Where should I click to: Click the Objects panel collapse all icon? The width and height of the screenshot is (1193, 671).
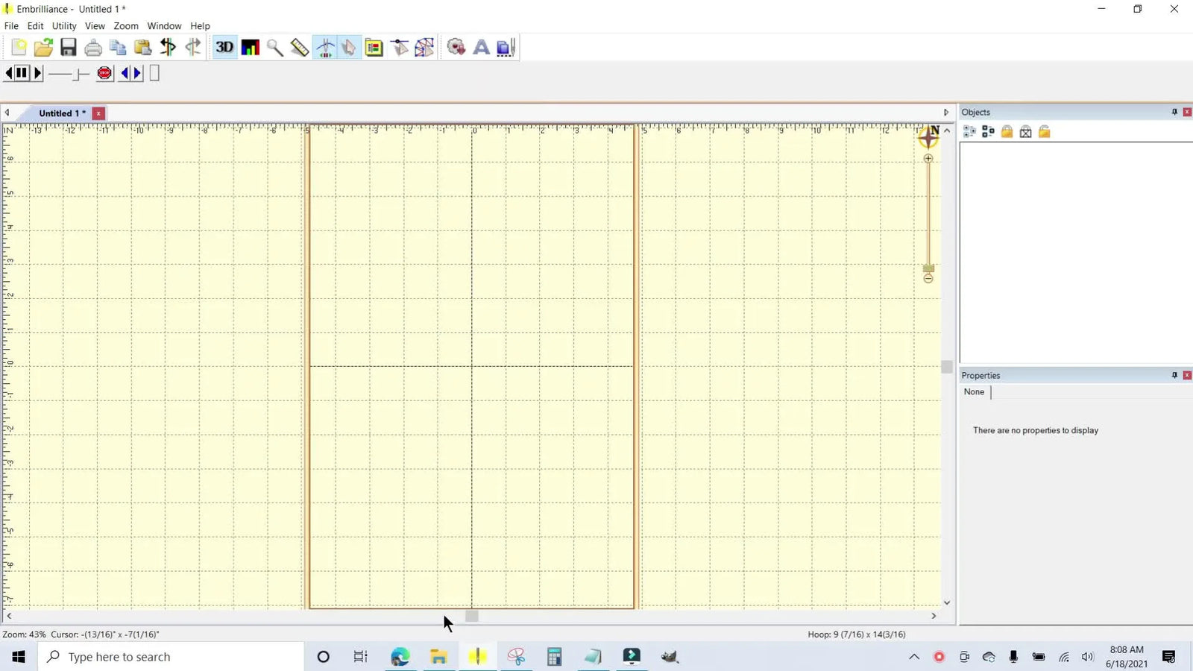tap(988, 132)
